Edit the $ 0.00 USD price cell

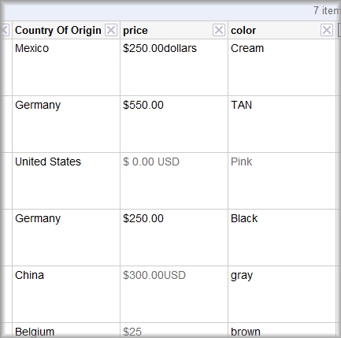[x=174, y=181]
